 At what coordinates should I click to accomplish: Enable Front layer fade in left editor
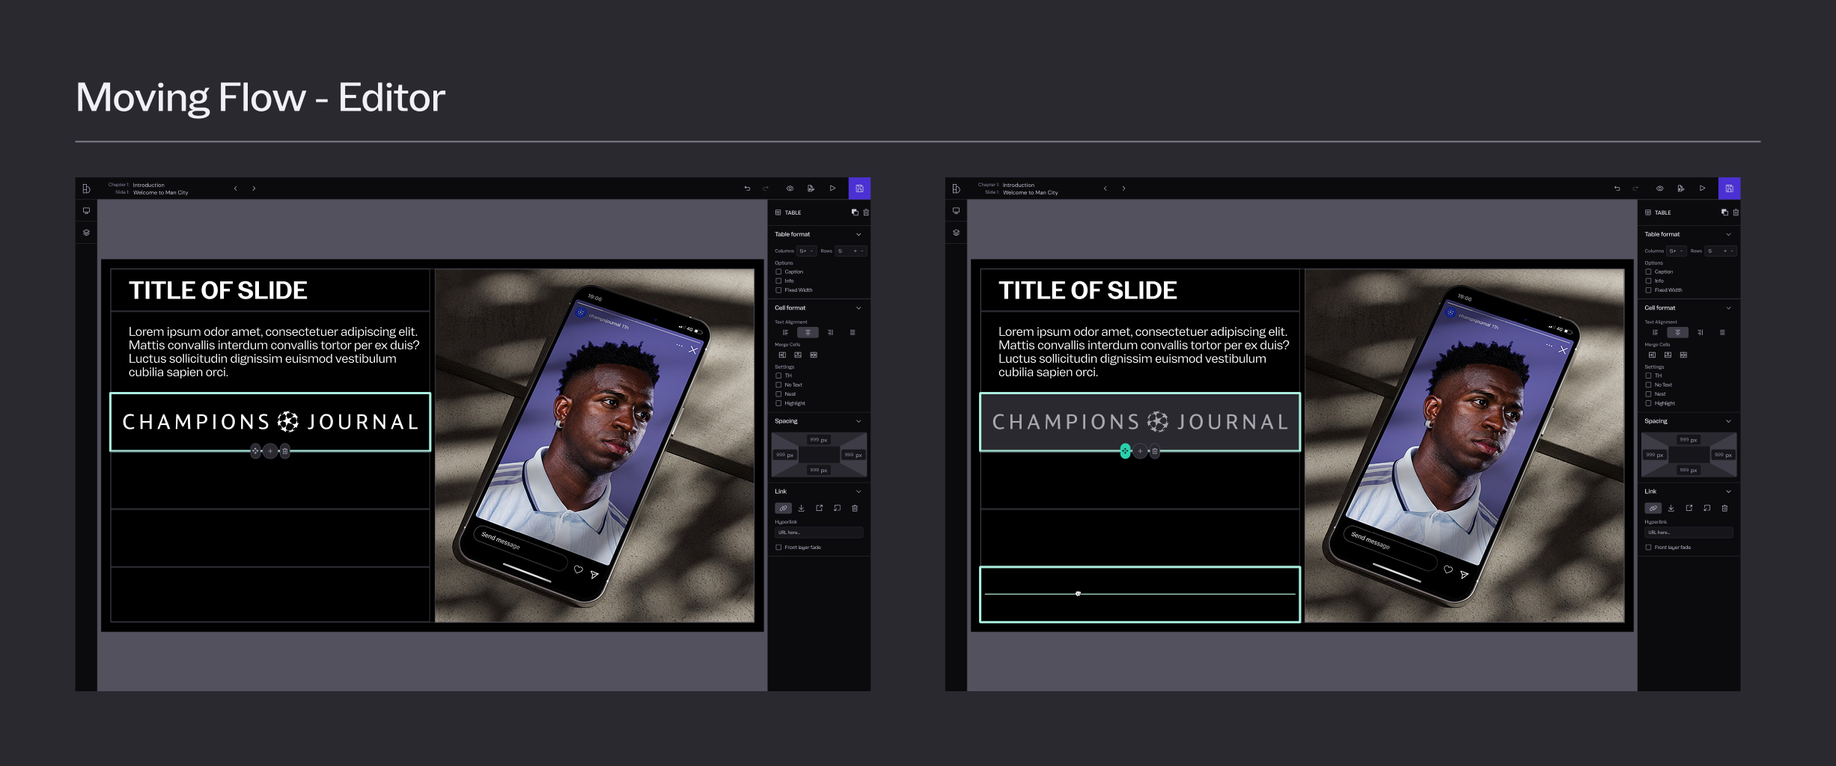pos(778,548)
